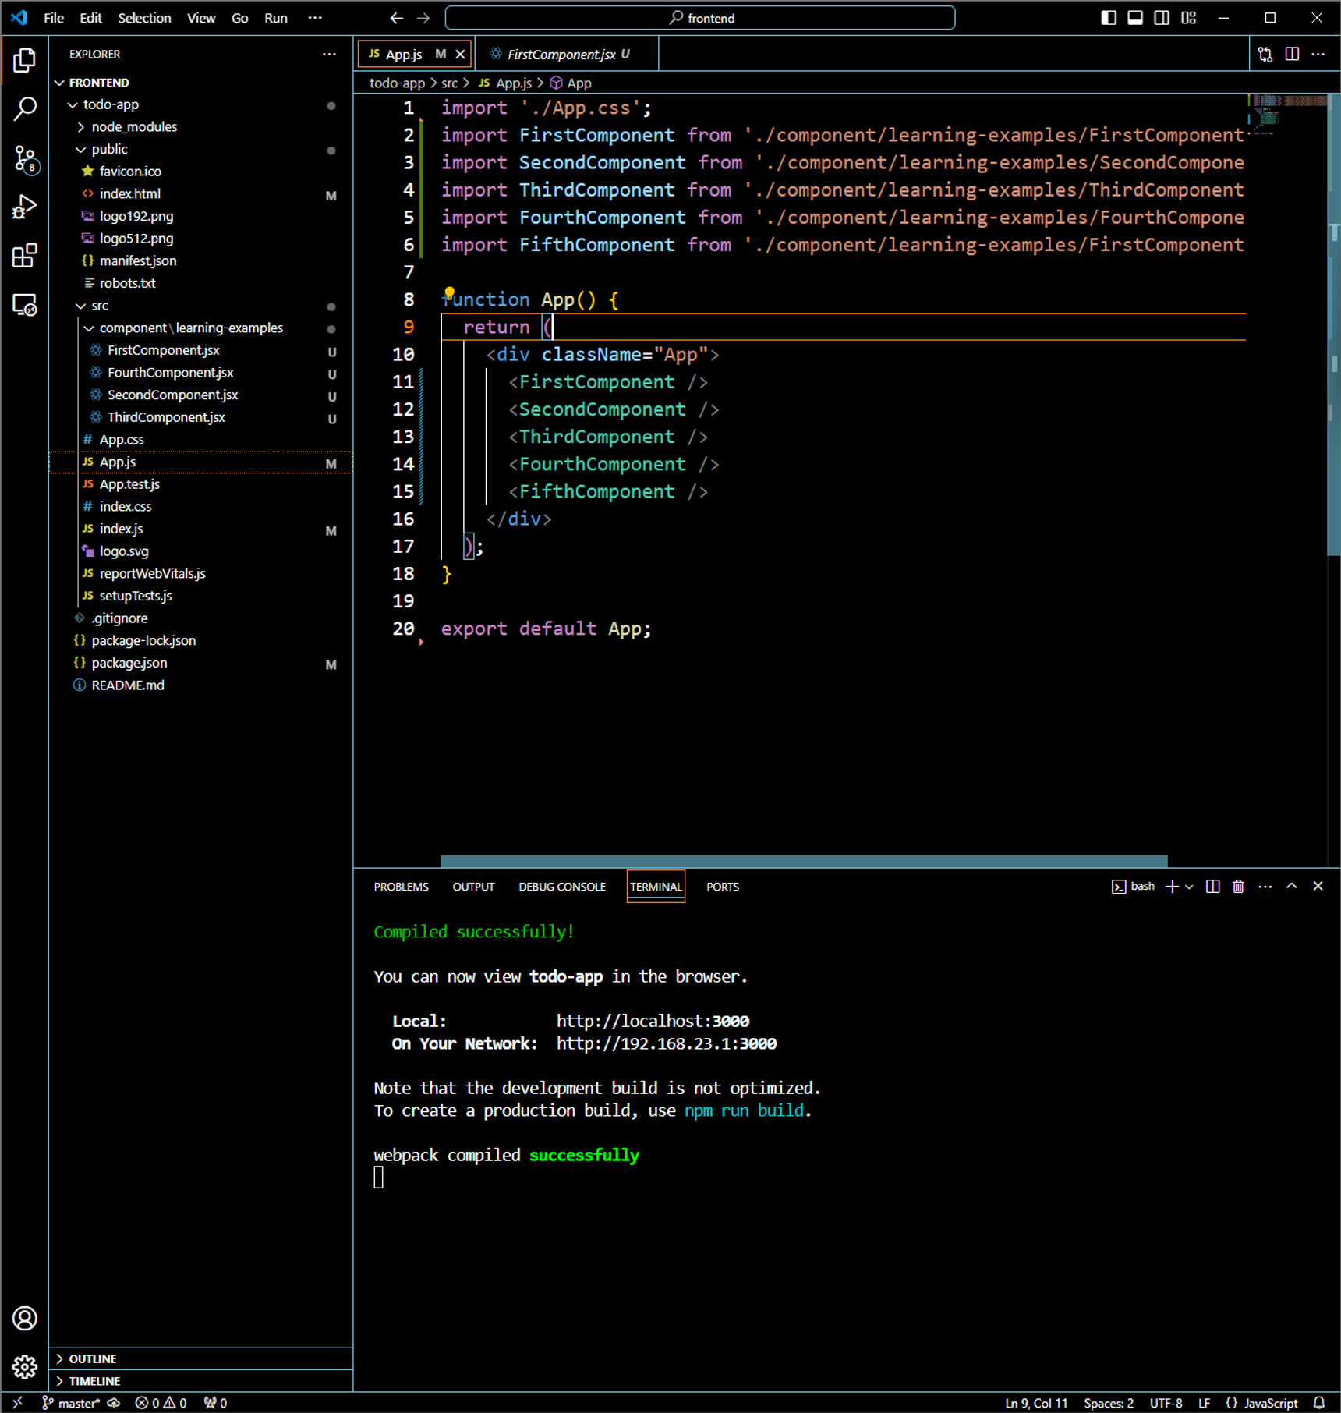Kill terminal with the trash icon
1341x1413 pixels.
(x=1238, y=887)
